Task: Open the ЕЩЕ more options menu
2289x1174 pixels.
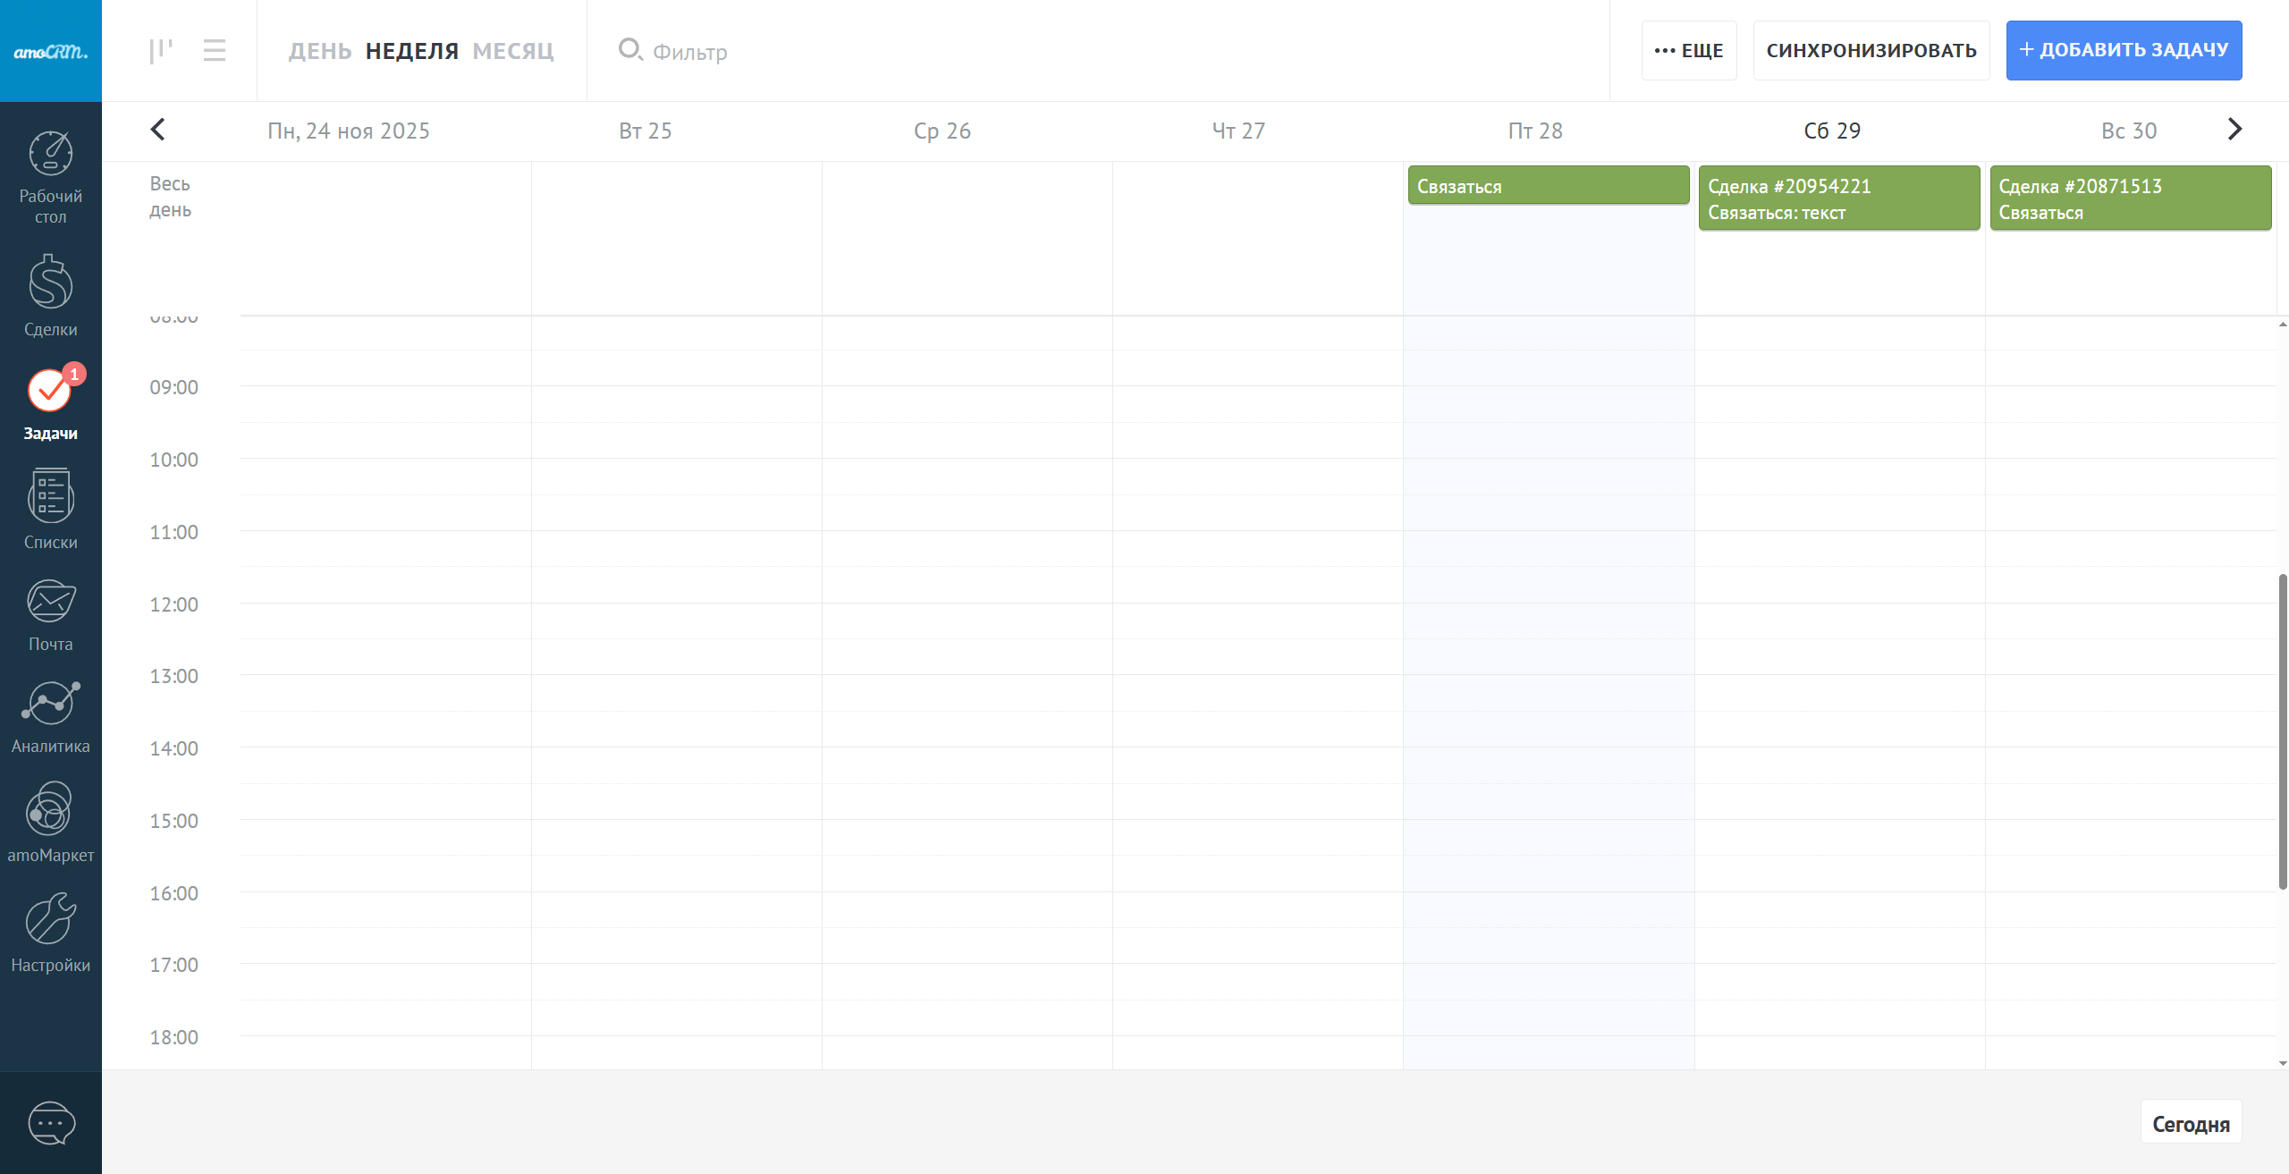Action: pyautogui.click(x=1689, y=51)
